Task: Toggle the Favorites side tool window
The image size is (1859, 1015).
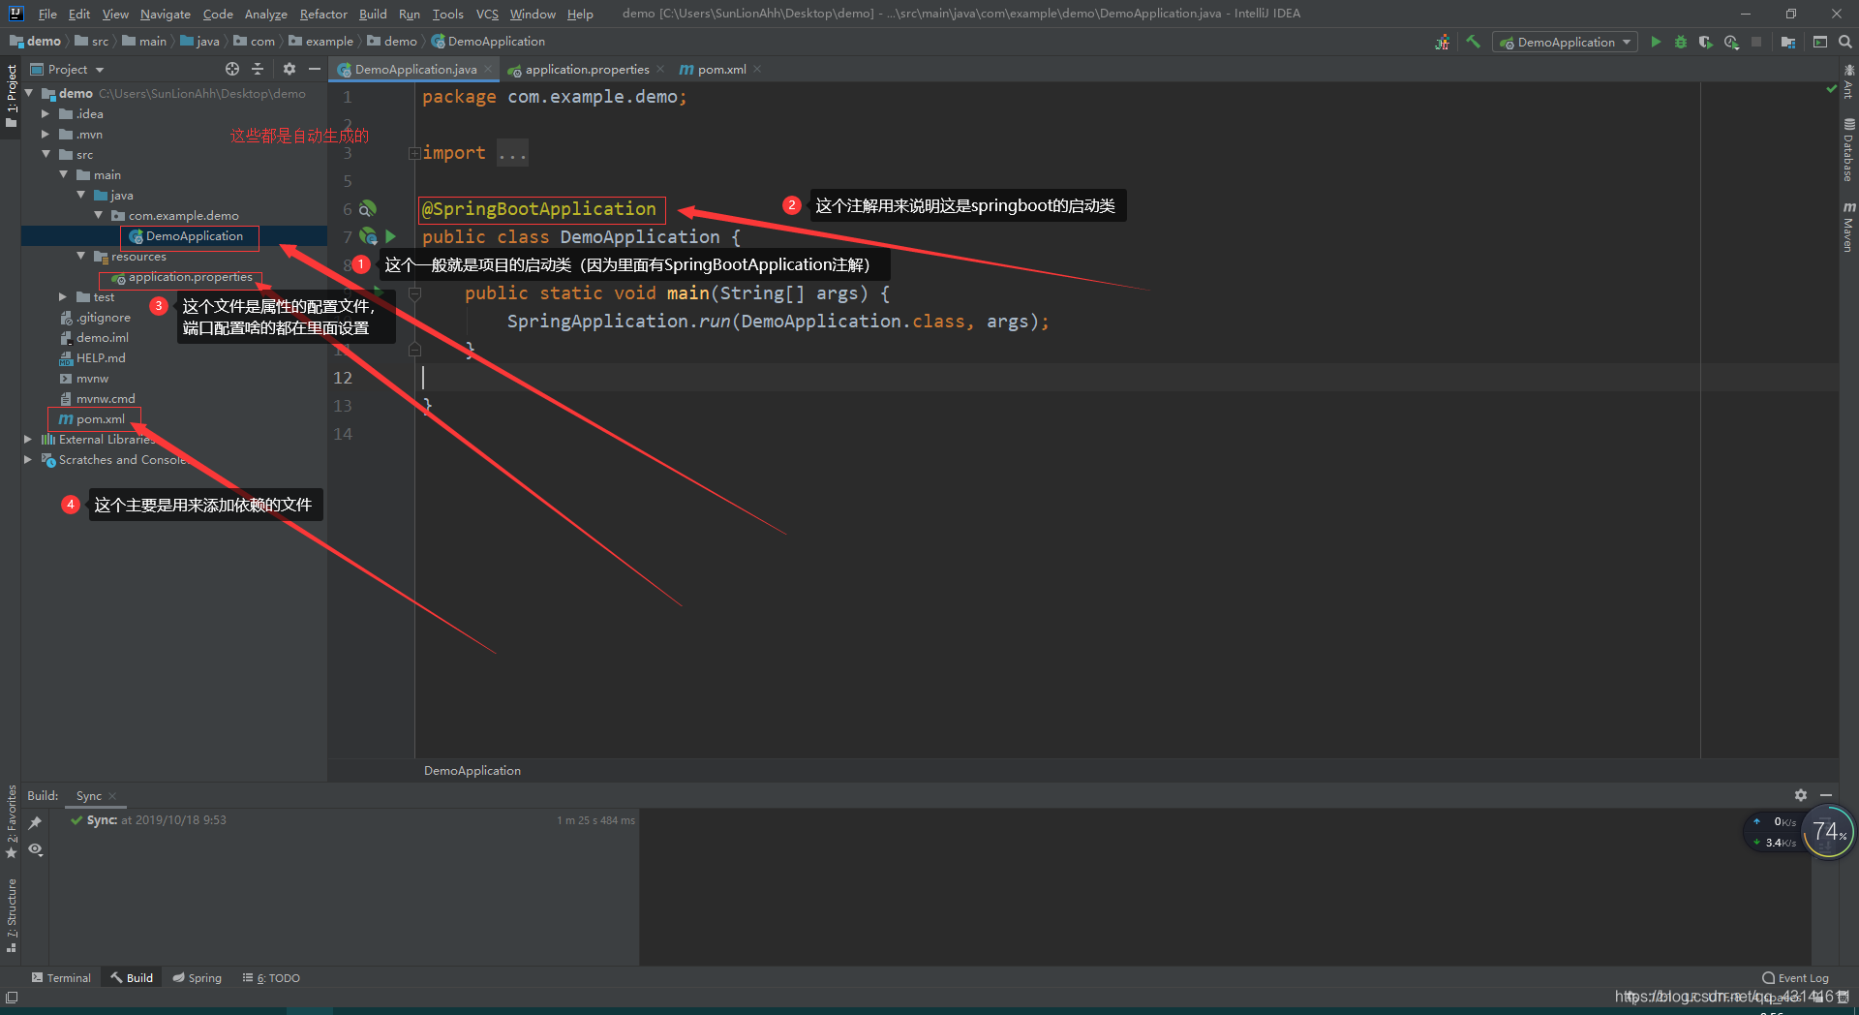Action: [11, 822]
